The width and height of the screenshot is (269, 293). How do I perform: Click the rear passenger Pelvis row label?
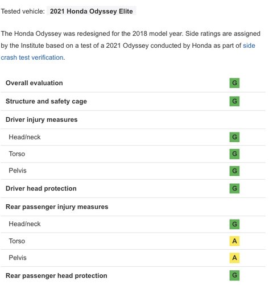click(x=18, y=258)
